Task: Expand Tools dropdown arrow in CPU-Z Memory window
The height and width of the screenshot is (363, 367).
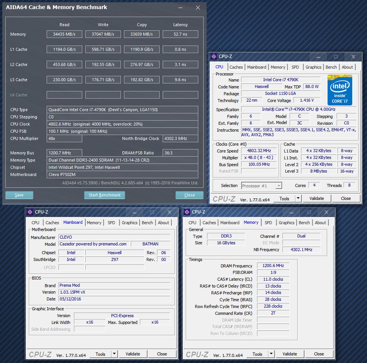Action: pyautogui.click(x=271, y=354)
